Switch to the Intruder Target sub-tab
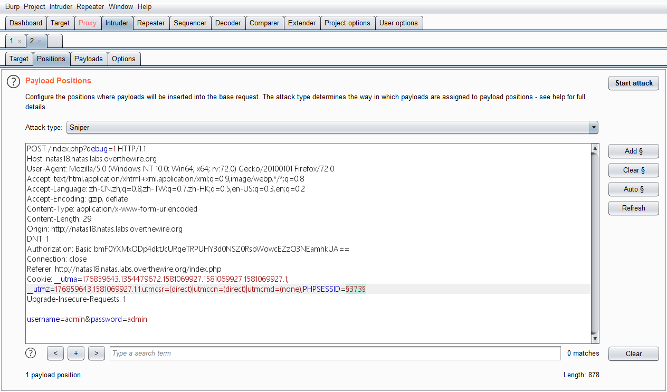The image size is (667, 392). coord(19,59)
